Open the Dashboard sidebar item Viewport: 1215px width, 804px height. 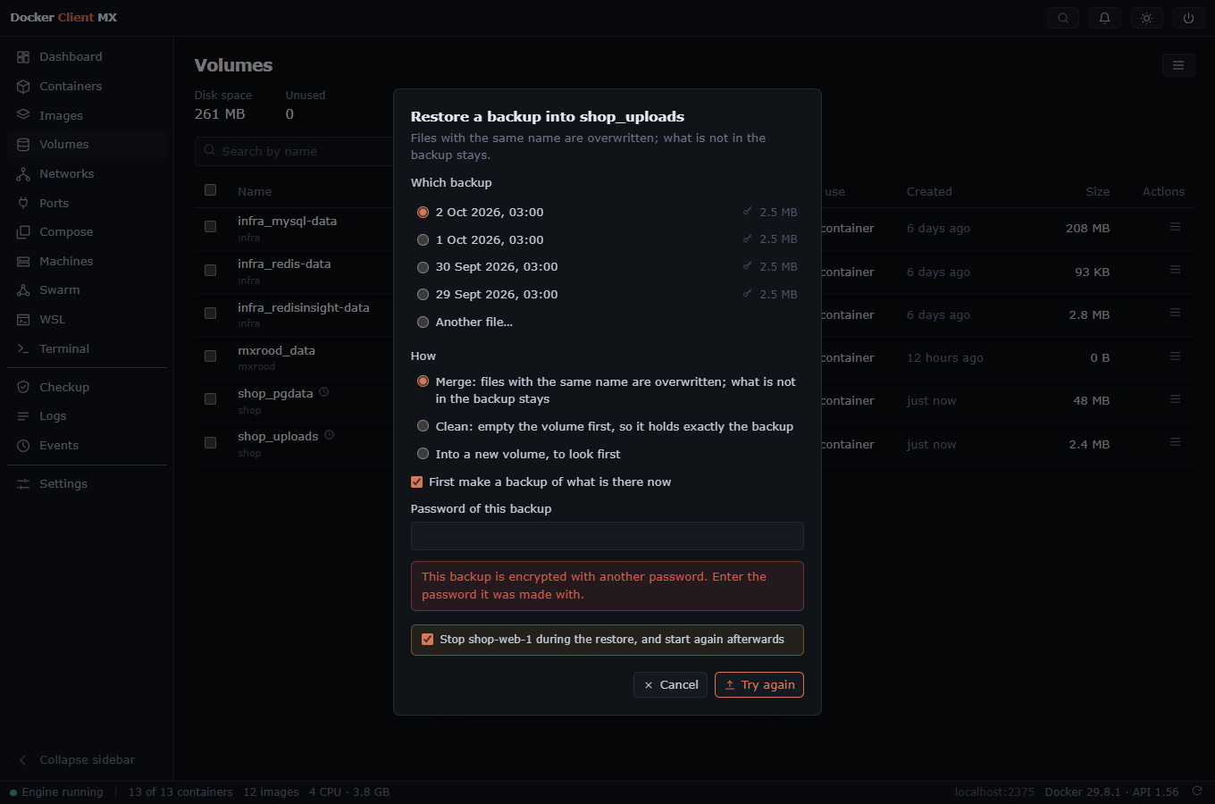tap(87, 57)
